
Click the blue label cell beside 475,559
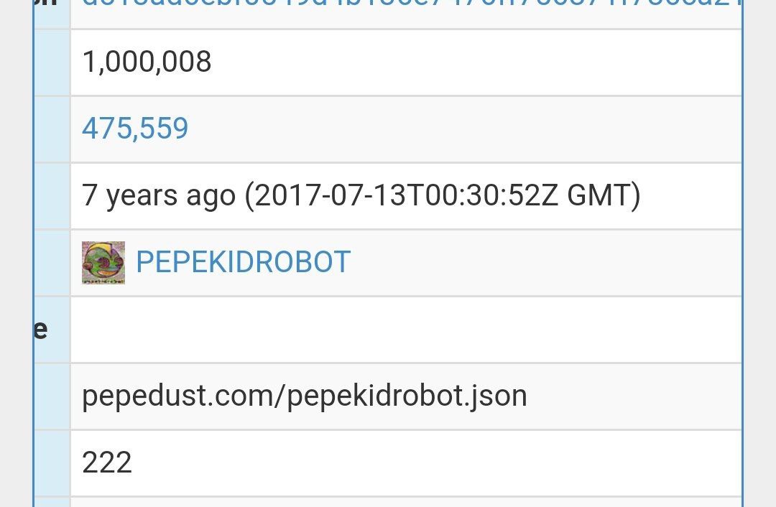coord(52,129)
